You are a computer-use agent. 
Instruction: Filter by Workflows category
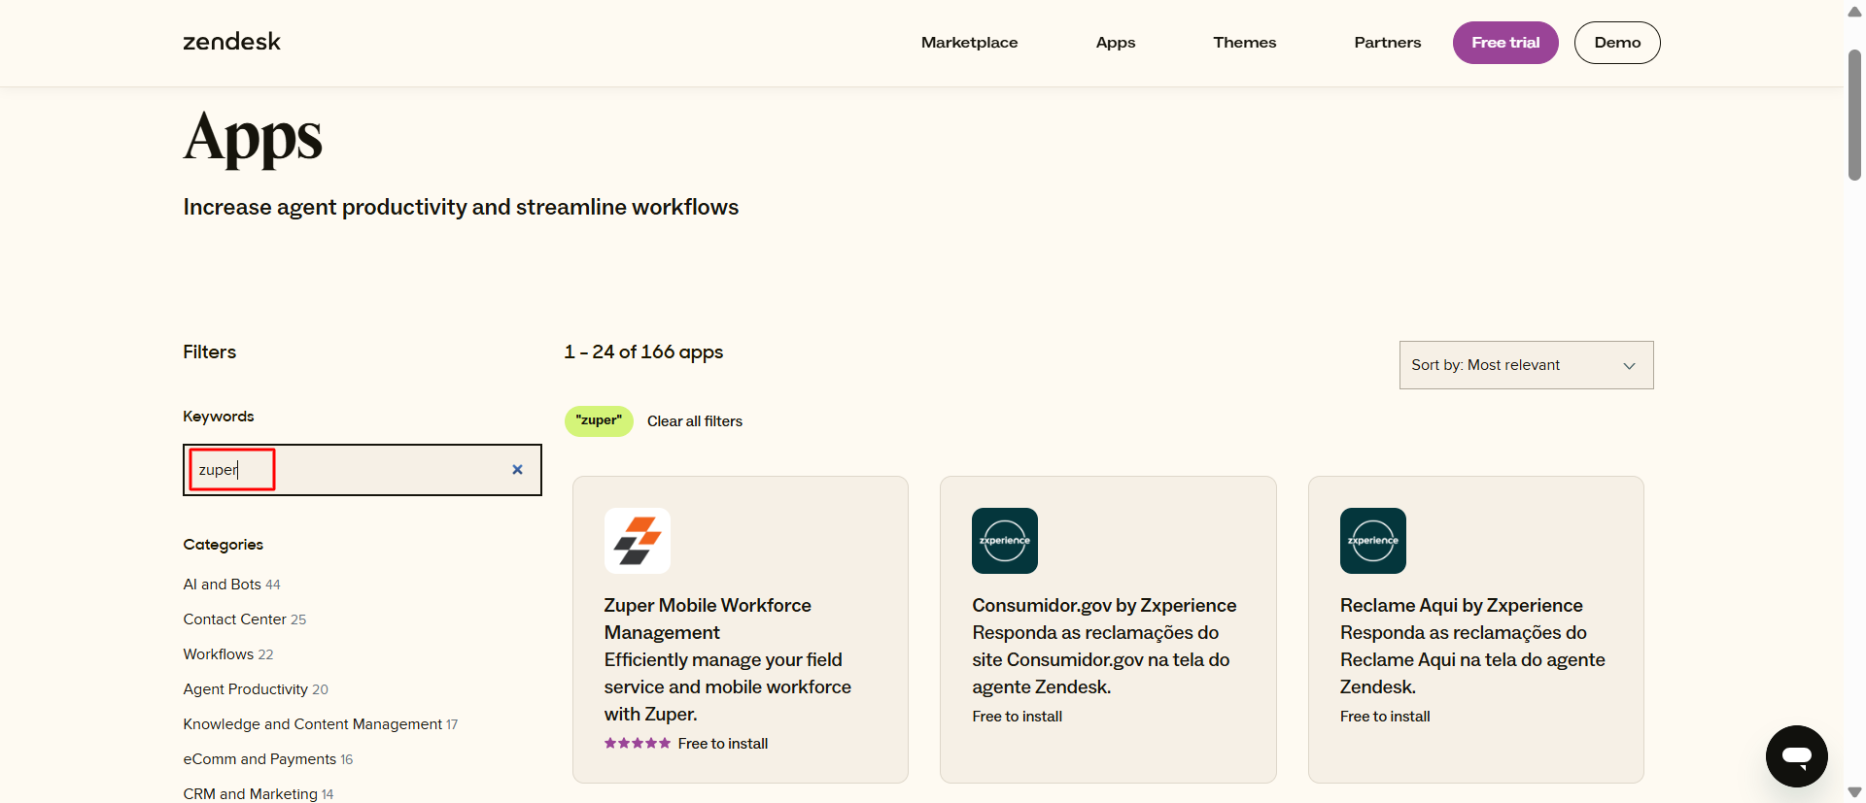point(228,654)
